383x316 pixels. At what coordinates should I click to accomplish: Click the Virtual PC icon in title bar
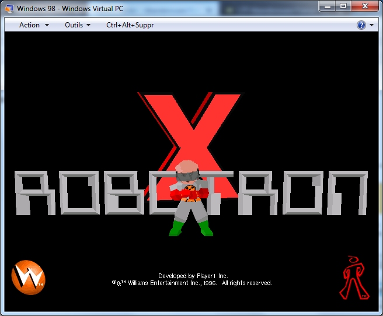[x=9, y=9]
